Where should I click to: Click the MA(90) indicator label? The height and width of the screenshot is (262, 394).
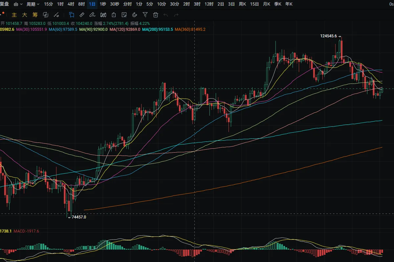(94, 29)
